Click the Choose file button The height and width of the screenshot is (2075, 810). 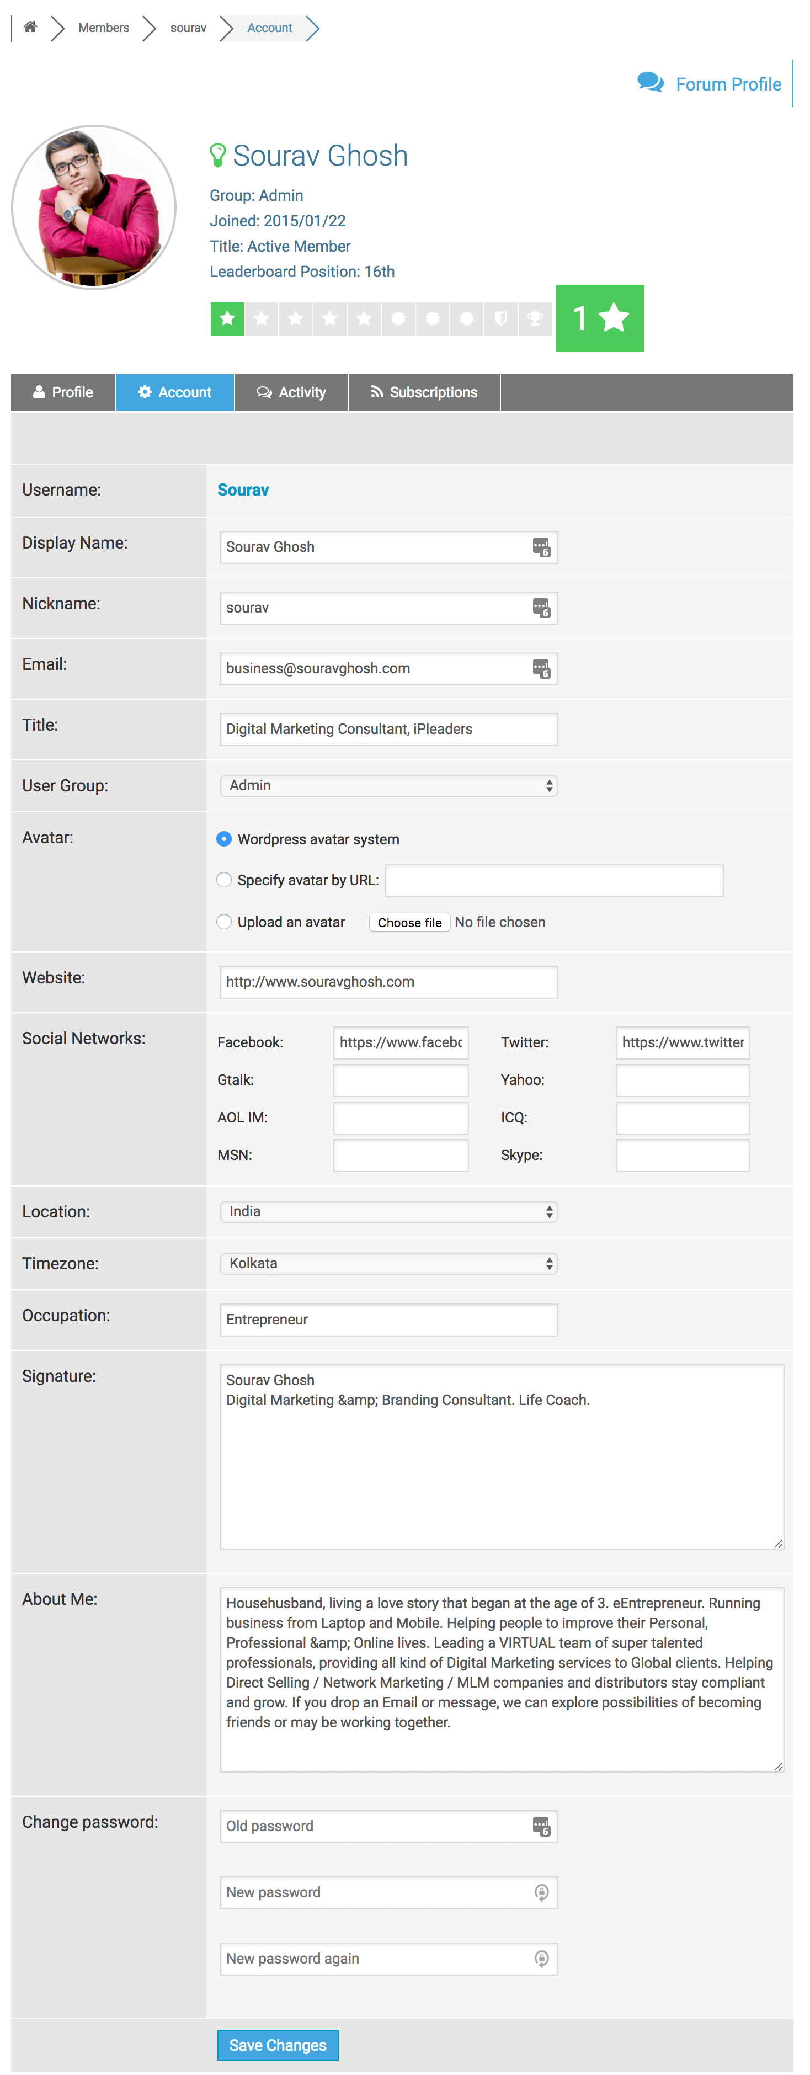pyautogui.click(x=409, y=923)
